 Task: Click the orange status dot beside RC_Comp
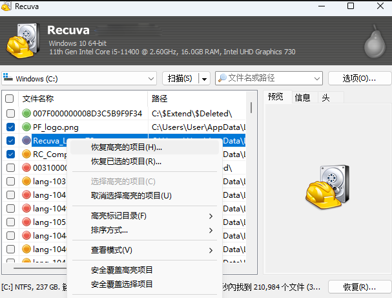(26, 154)
